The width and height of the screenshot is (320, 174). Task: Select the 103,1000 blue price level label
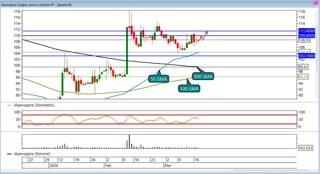click(x=307, y=56)
